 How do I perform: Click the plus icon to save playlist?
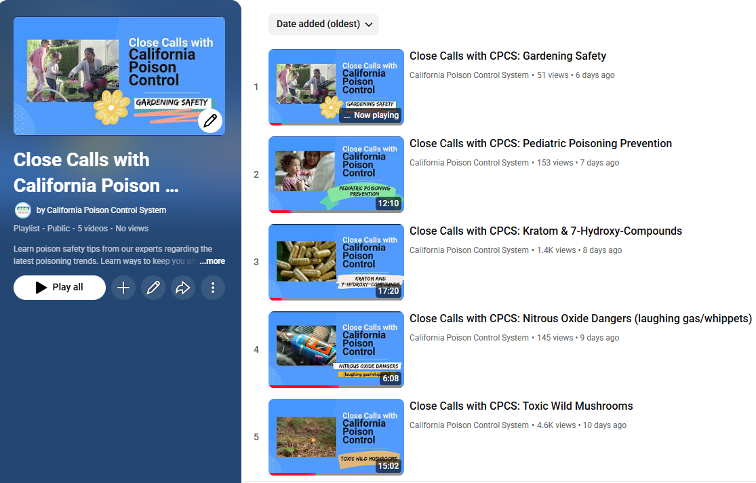[123, 288]
